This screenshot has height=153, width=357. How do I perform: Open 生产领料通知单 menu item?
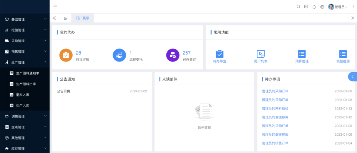[x=25, y=73]
